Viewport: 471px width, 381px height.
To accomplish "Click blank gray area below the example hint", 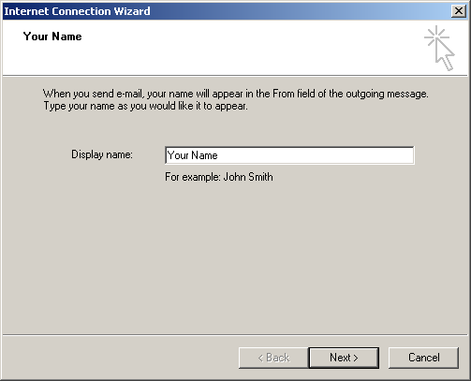I will tap(235, 256).
